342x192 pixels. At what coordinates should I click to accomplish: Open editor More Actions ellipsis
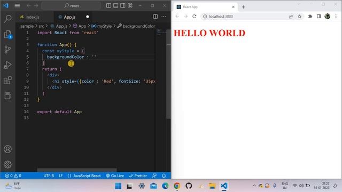(x=164, y=17)
